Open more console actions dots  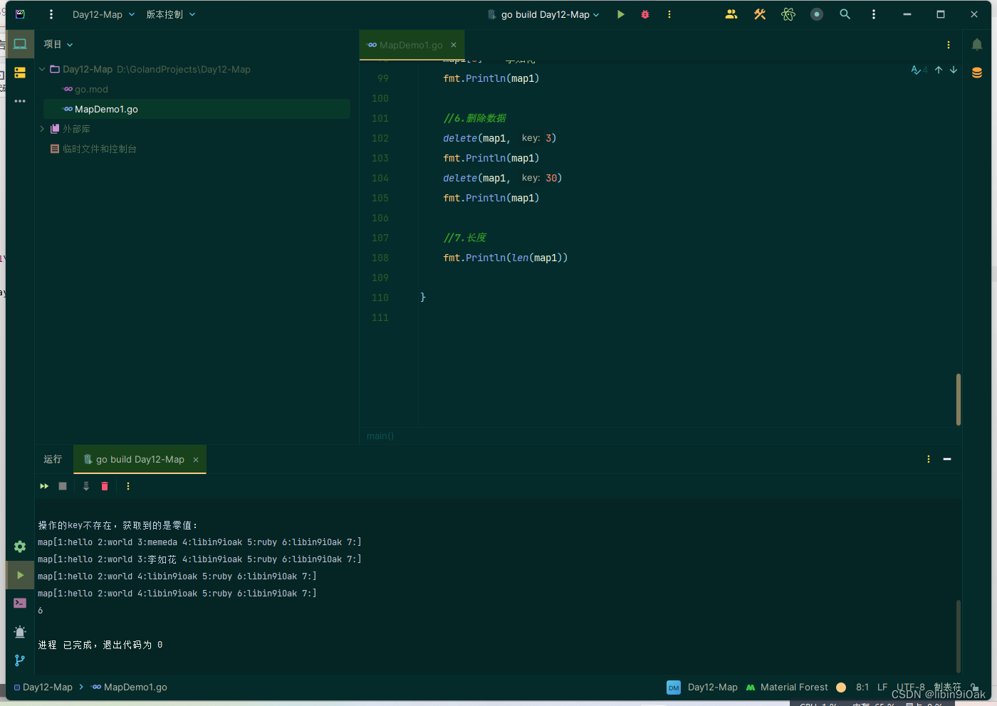(x=128, y=486)
